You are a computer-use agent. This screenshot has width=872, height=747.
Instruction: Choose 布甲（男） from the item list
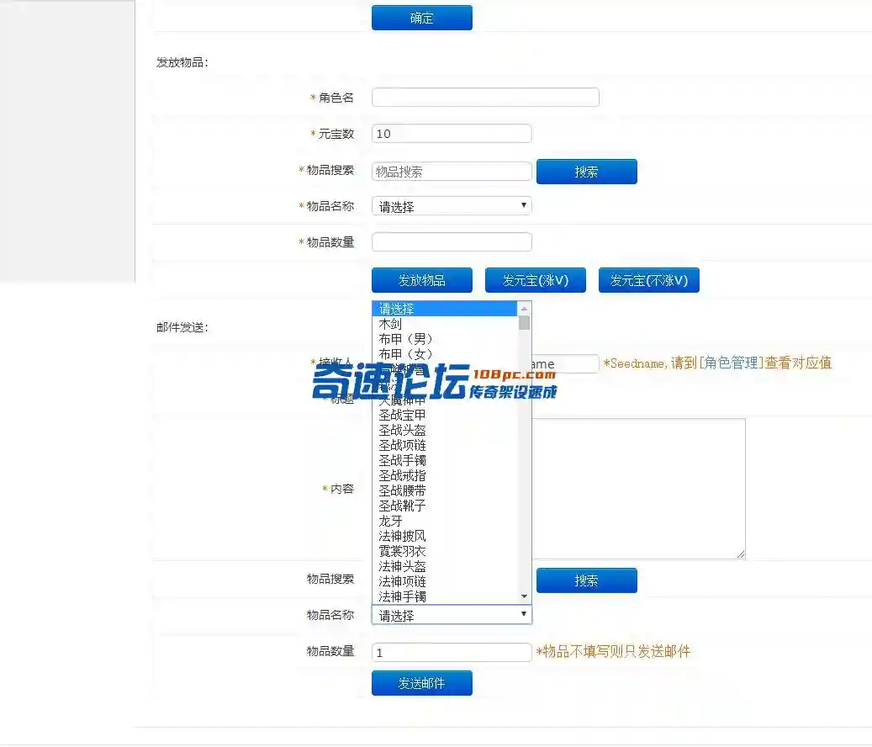pyautogui.click(x=445, y=339)
